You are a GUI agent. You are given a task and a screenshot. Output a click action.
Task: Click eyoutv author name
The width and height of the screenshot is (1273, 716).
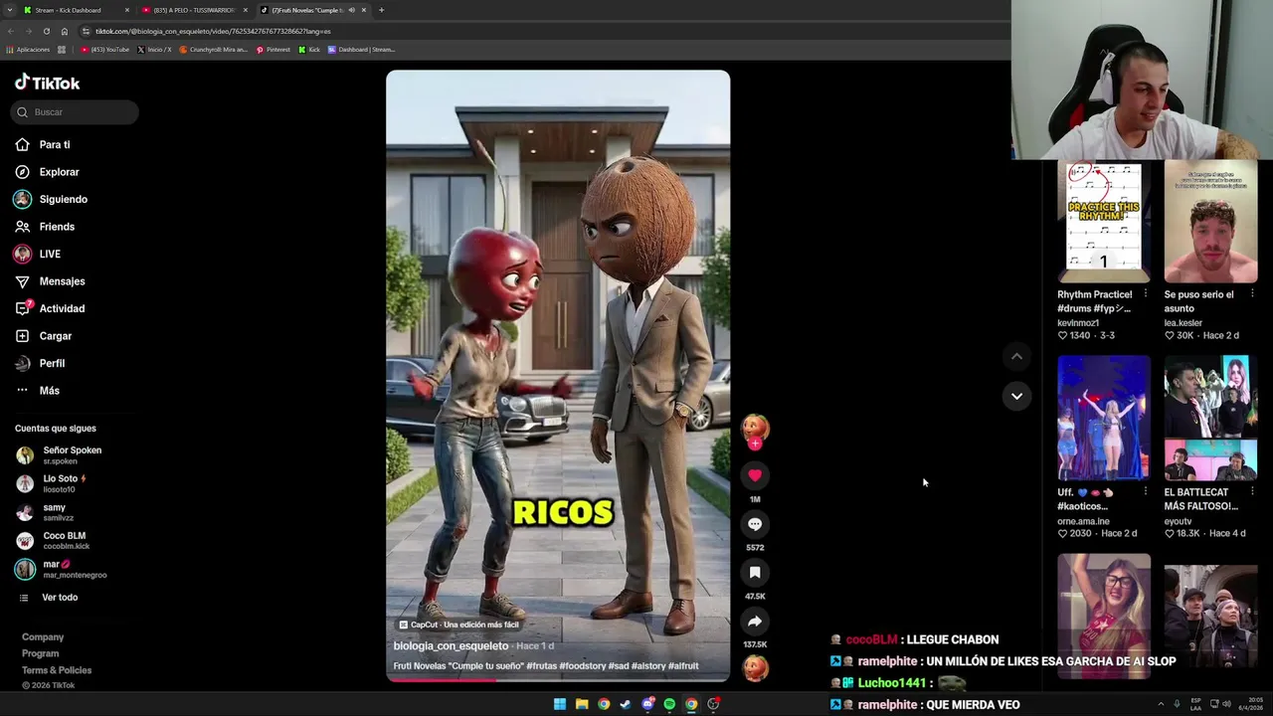1178,521
